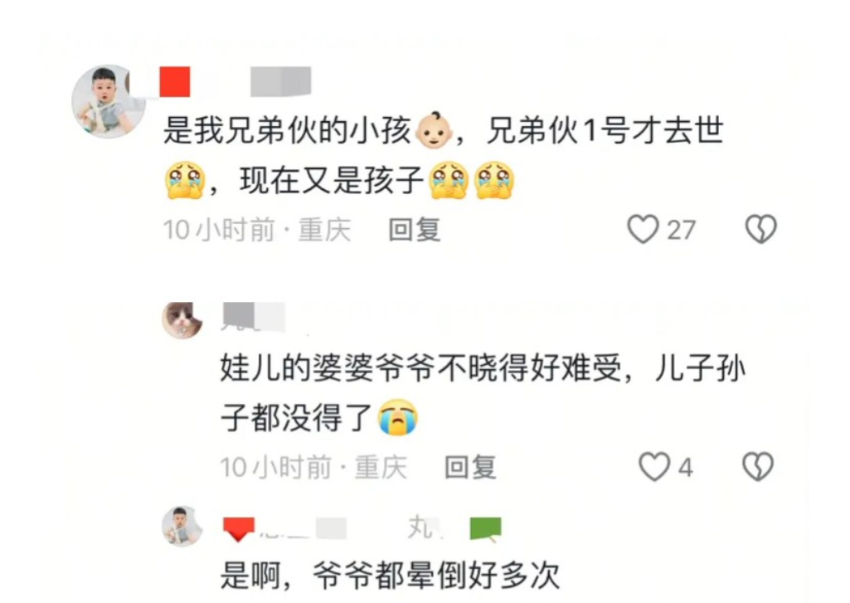Reply to the top comment
This screenshot has height=603, width=850.
pyautogui.click(x=414, y=230)
